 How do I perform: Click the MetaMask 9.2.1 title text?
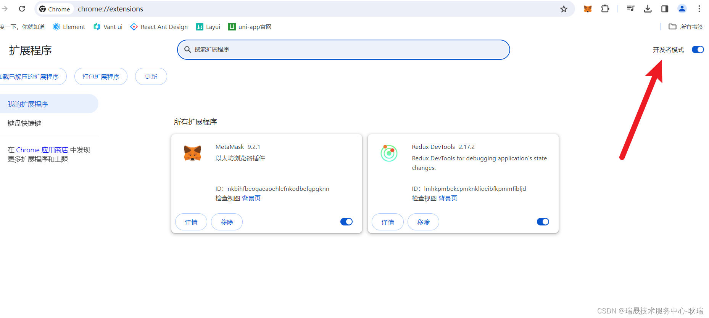(238, 147)
